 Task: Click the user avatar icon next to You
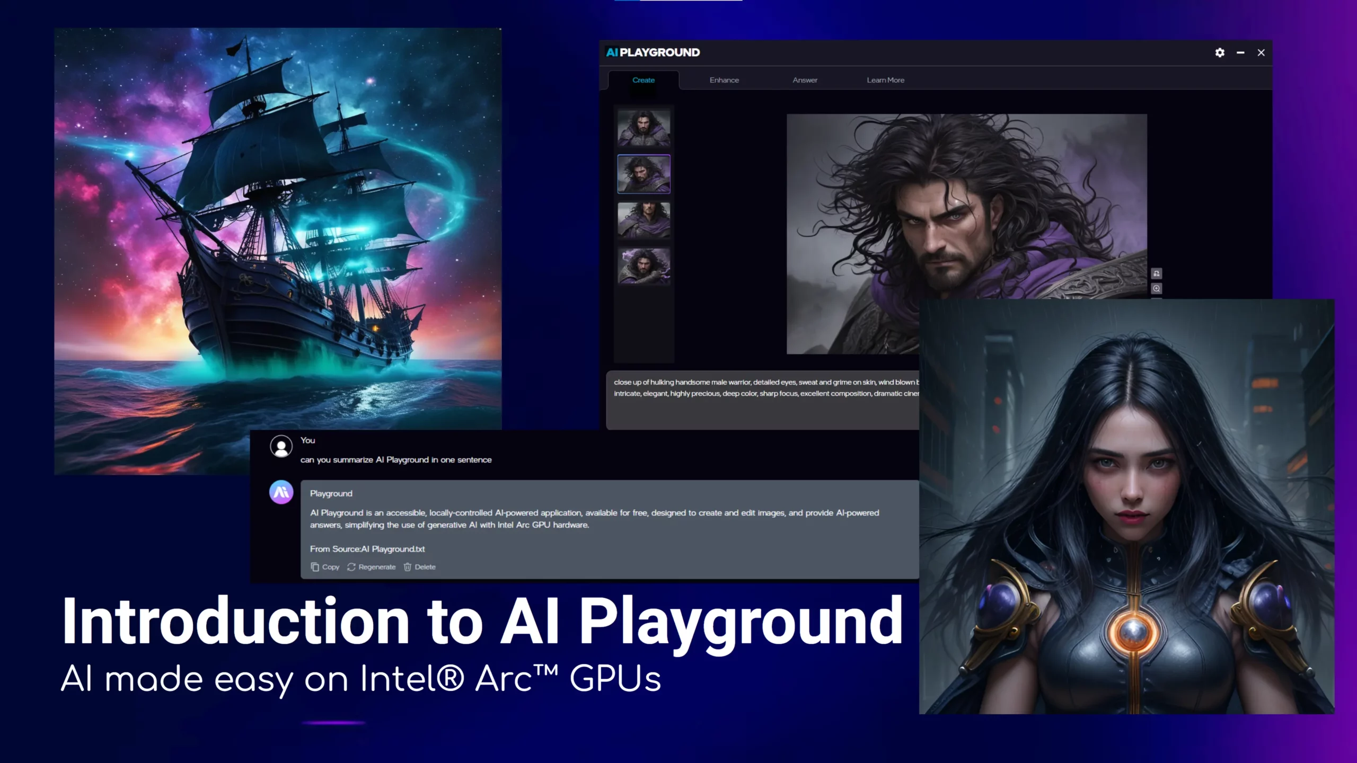(x=280, y=446)
